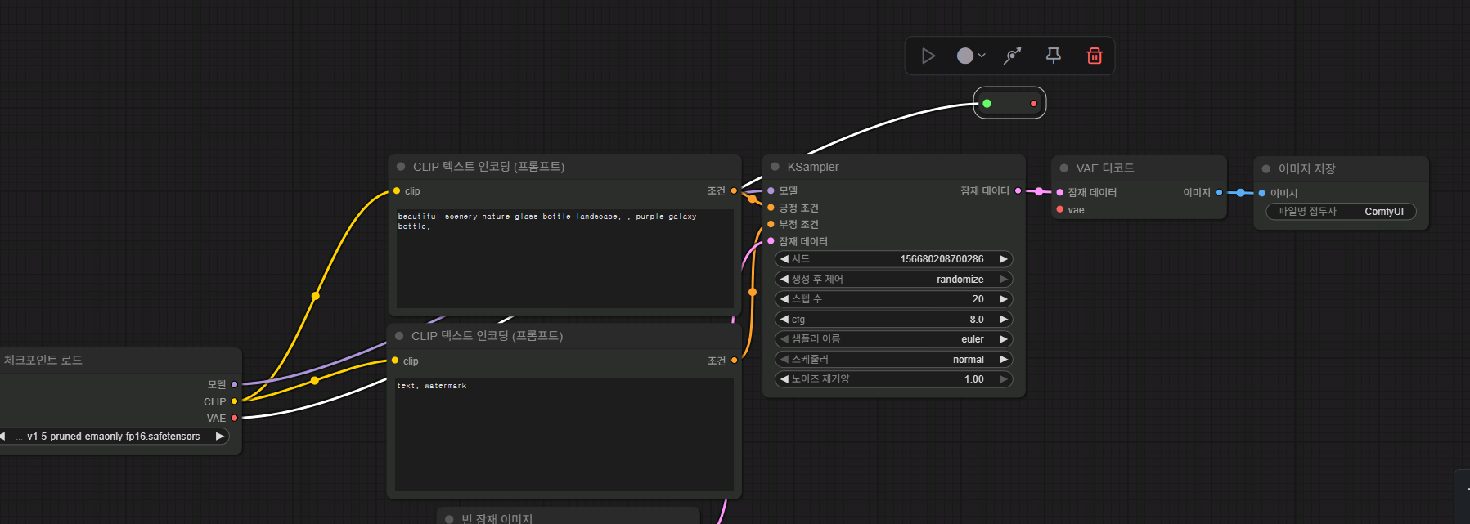Click the 'beautiful scenery' positive prompt box
This screenshot has height=524, width=1470.
coord(564,258)
